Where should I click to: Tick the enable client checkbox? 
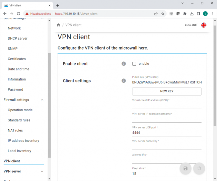(134, 64)
